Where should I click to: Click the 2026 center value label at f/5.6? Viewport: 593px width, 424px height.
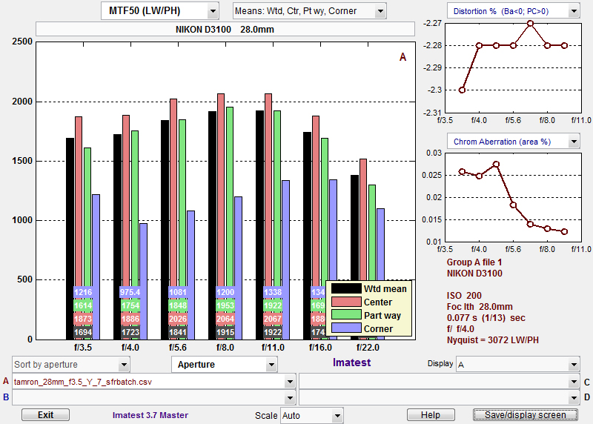(178, 319)
